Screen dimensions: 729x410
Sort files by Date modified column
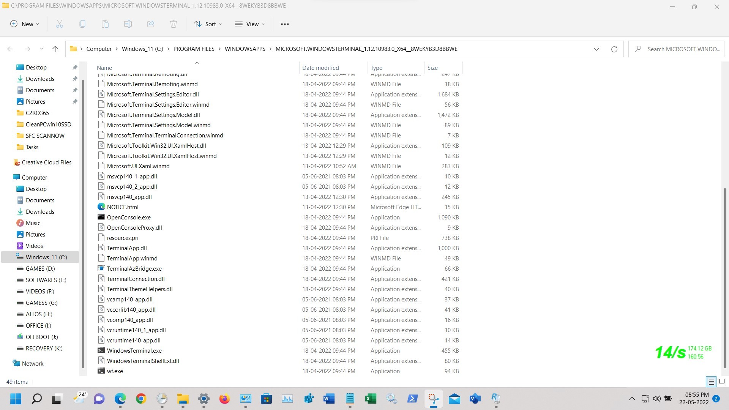320,68
